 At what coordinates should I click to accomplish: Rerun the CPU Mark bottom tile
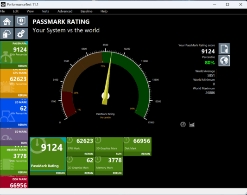[89, 154]
